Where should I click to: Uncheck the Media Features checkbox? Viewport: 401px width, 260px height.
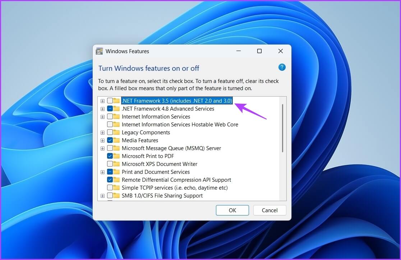click(110, 140)
